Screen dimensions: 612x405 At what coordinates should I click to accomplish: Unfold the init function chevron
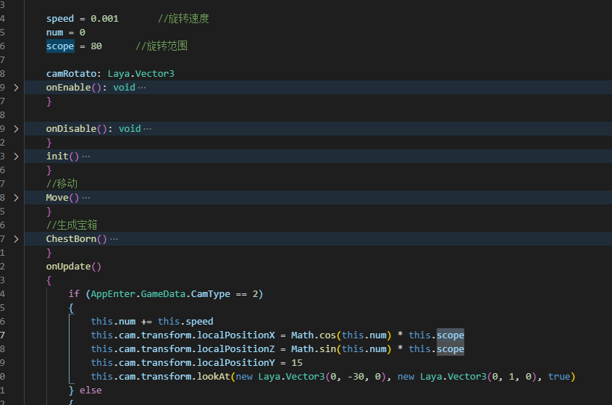coord(16,156)
